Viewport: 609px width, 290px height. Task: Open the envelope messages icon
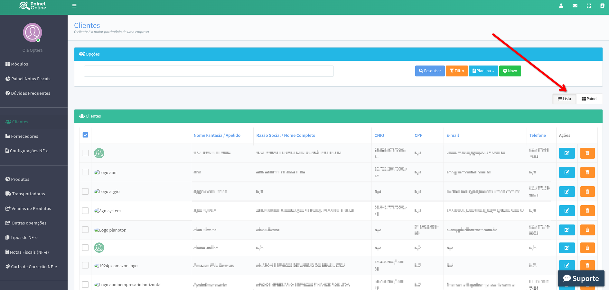tap(575, 6)
